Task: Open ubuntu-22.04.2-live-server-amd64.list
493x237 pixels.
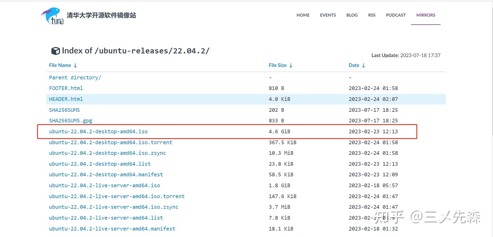Action: tap(106, 218)
